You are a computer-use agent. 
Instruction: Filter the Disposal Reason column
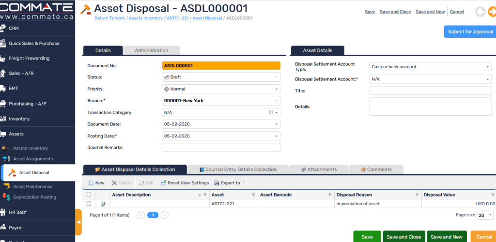point(417,195)
